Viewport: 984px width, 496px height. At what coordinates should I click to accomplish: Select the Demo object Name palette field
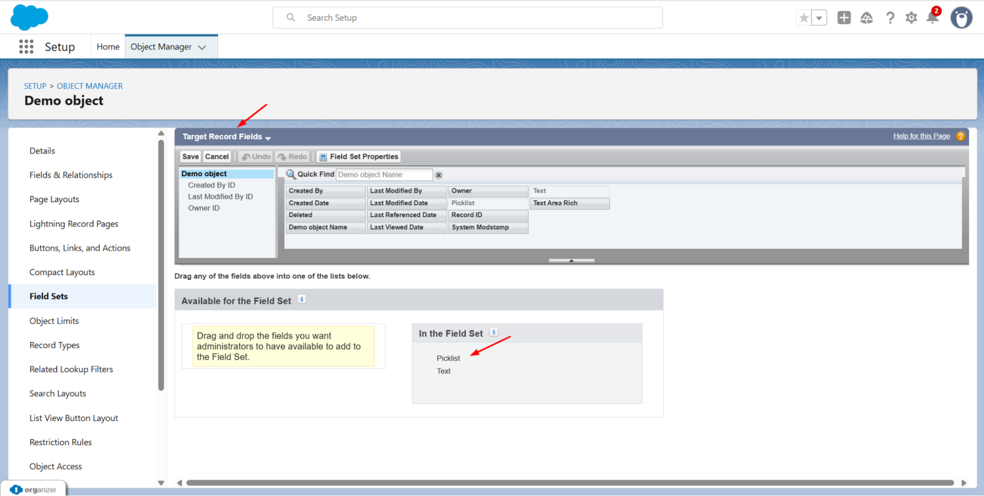[x=326, y=227]
